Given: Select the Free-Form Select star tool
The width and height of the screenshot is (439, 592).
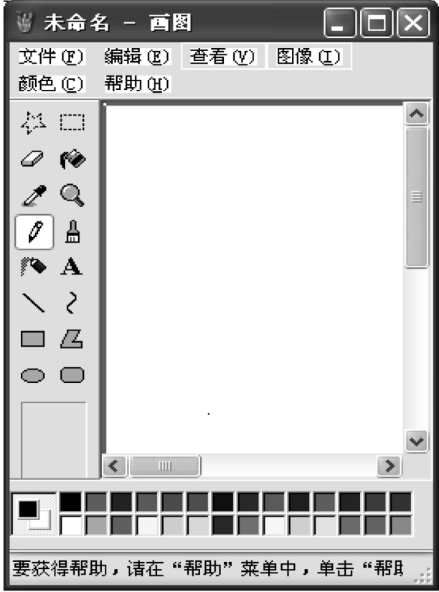Looking at the screenshot, I should (34, 123).
